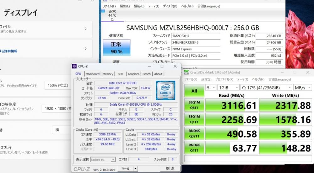Open the 150% (推奨) scale dropdown
314x173 pixels.
click(x=58, y=85)
